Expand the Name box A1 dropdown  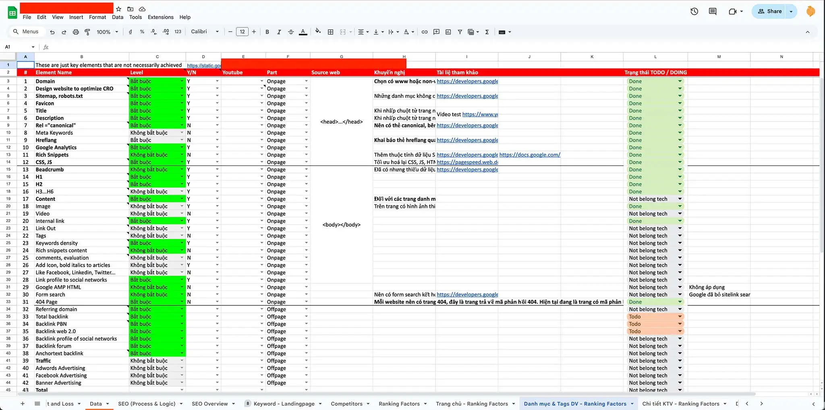(x=33, y=47)
